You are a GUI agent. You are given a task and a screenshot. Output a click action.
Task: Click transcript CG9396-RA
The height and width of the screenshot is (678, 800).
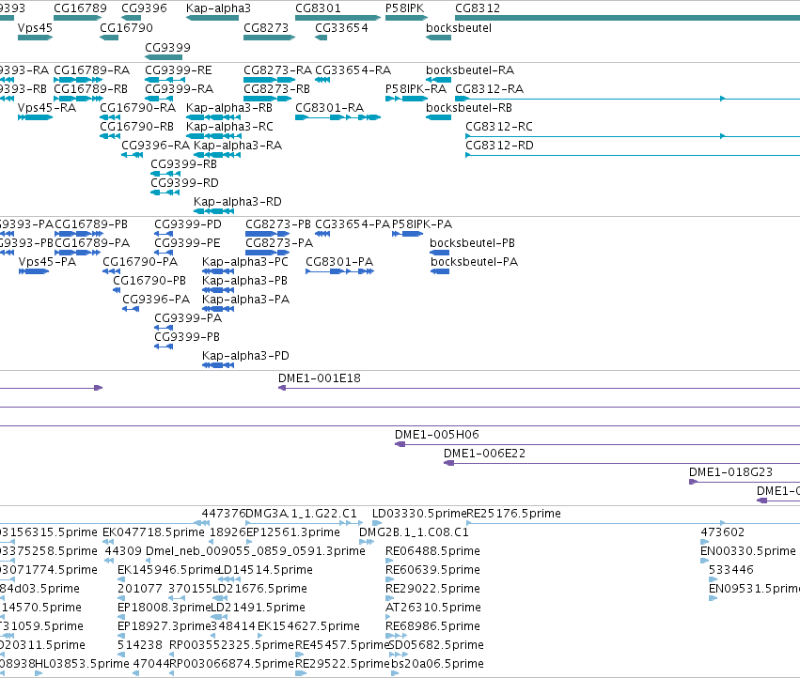[155, 146]
